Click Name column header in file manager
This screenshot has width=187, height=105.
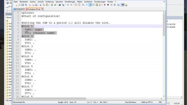9,17
